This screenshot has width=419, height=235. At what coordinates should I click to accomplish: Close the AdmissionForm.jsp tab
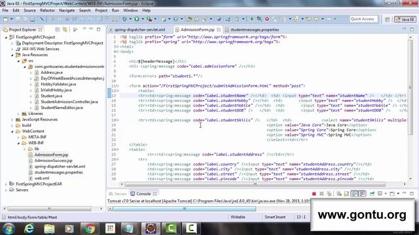point(219,29)
